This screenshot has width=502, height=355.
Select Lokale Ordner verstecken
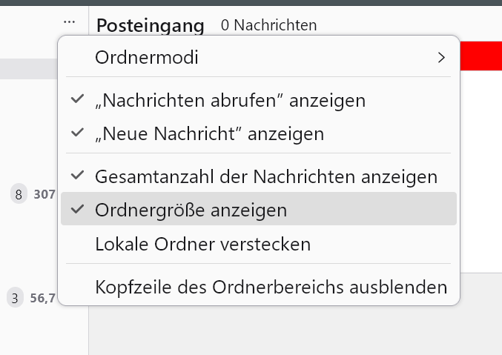202,244
